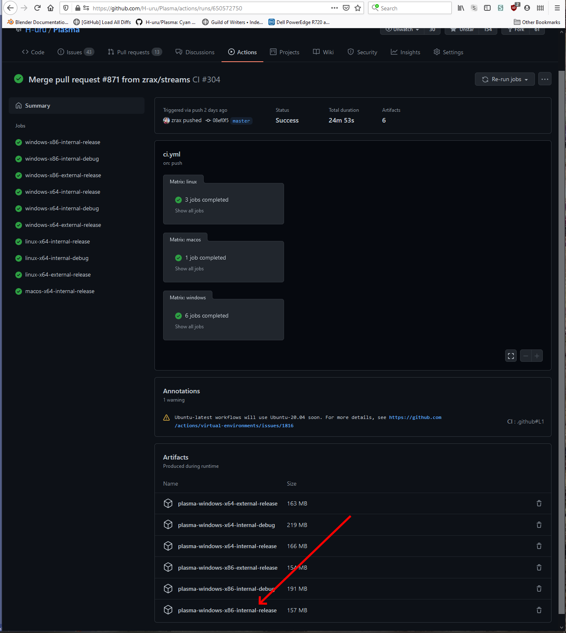Open the master branch label
Viewport: 566px width, 633px height.
point(241,121)
